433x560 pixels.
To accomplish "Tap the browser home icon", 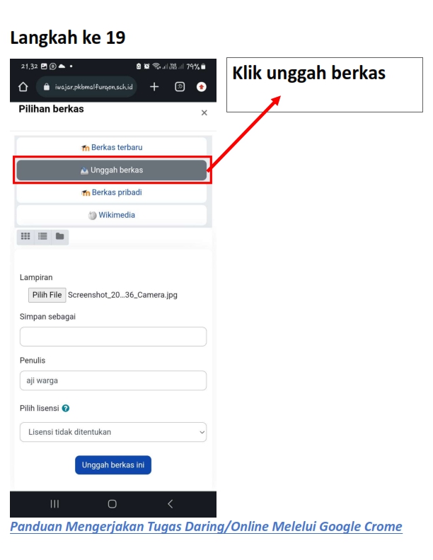I will 23,87.
